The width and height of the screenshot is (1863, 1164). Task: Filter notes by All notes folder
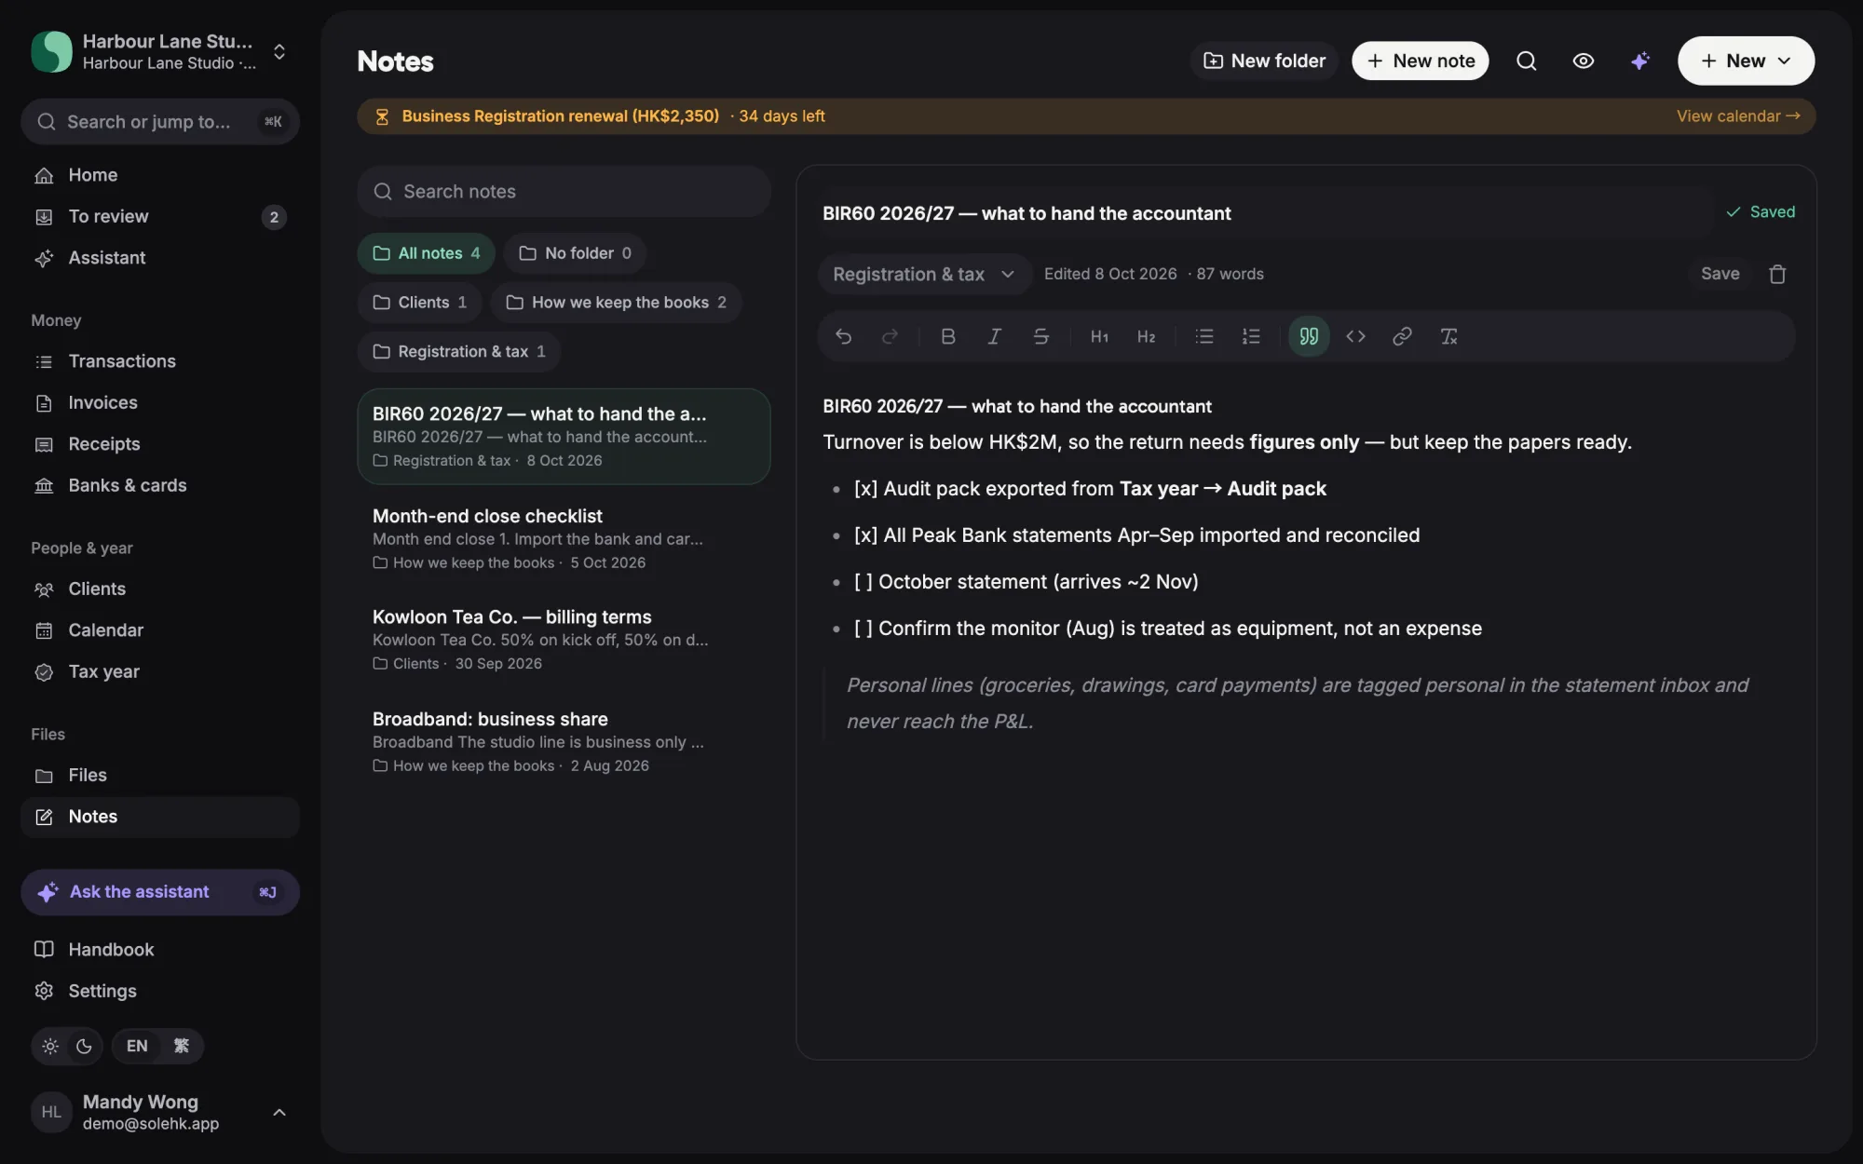pyautogui.click(x=426, y=253)
